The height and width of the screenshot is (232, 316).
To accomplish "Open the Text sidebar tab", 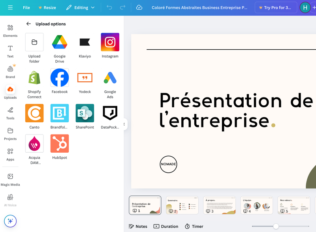I will (10, 52).
